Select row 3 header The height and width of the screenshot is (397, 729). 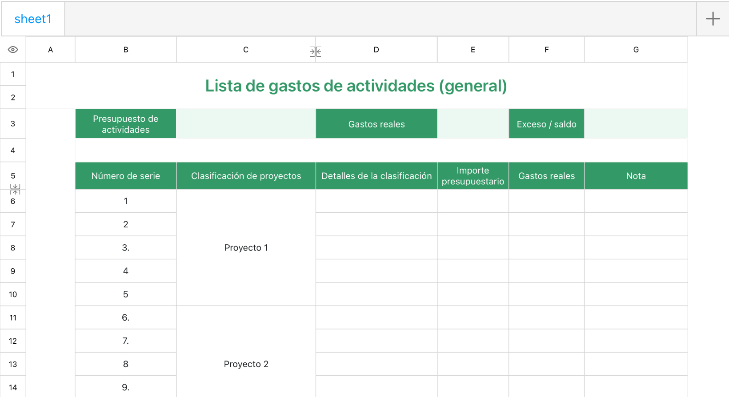click(x=13, y=123)
